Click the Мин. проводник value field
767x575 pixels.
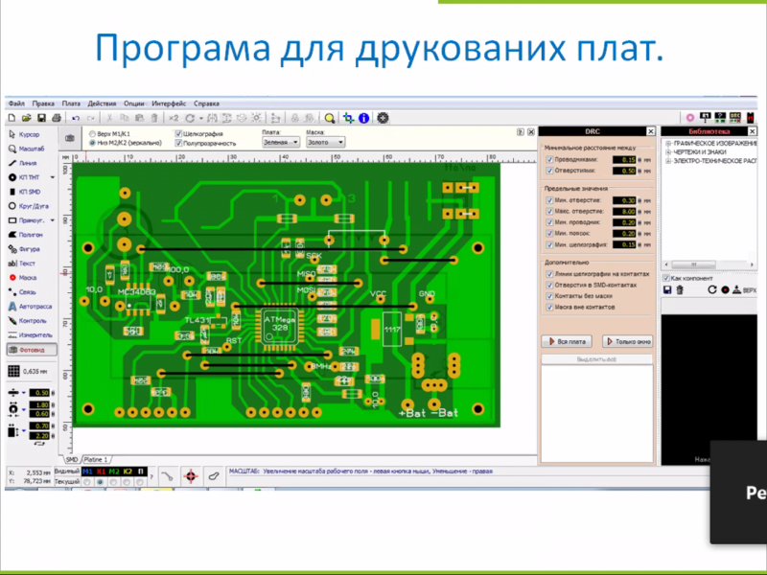coord(627,221)
